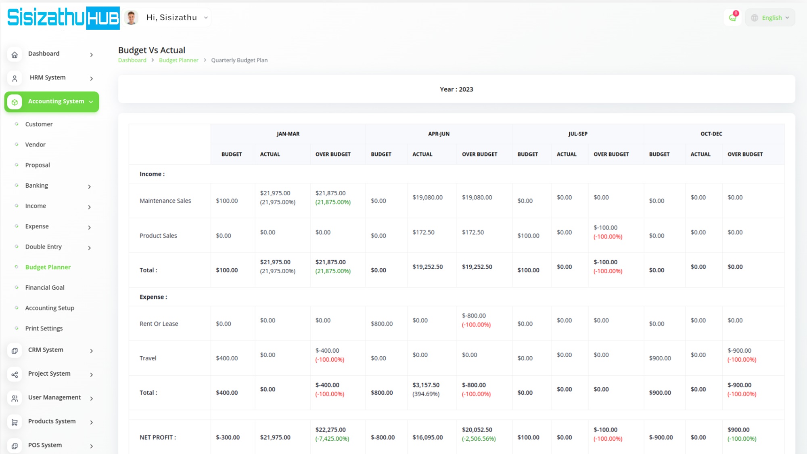Open the Customer menu item
Screen dimensions: 807x454
(39, 124)
